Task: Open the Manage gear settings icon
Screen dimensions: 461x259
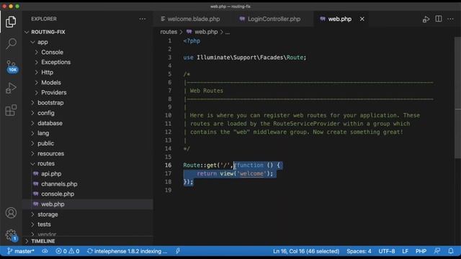Action: 12,235
